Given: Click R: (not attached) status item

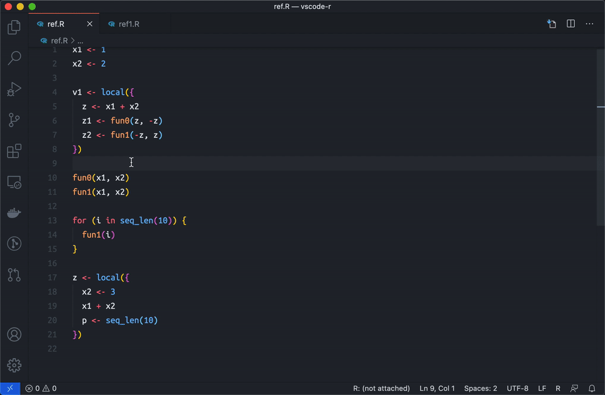Looking at the screenshot, I should (x=381, y=388).
